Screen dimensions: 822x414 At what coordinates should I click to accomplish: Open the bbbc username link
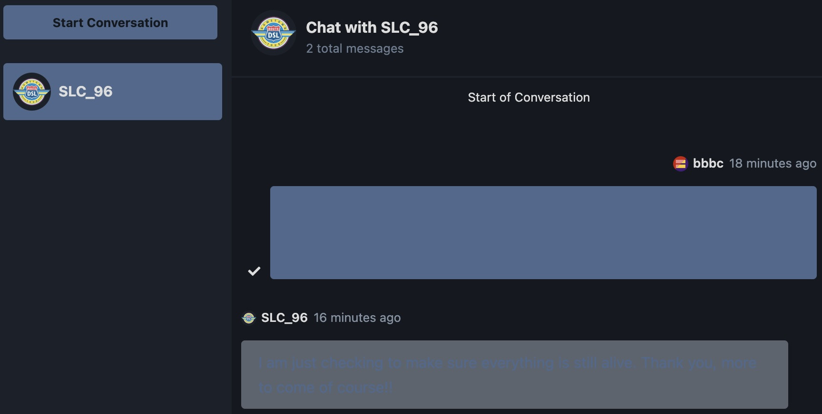point(708,163)
